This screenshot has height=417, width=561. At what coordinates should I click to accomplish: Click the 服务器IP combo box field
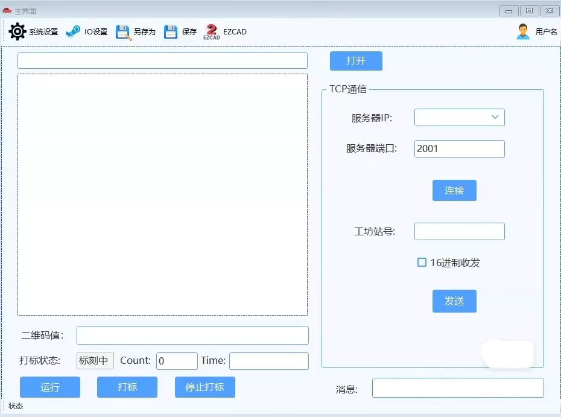click(460, 118)
